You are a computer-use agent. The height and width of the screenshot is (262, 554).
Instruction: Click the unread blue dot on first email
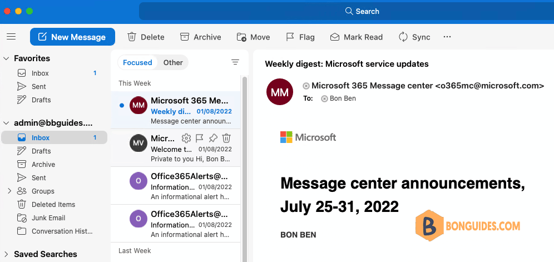tap(122, 105)
